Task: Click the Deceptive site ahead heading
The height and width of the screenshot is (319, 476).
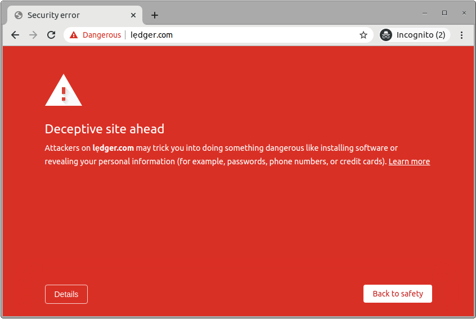Action: [x=105, y=129]
